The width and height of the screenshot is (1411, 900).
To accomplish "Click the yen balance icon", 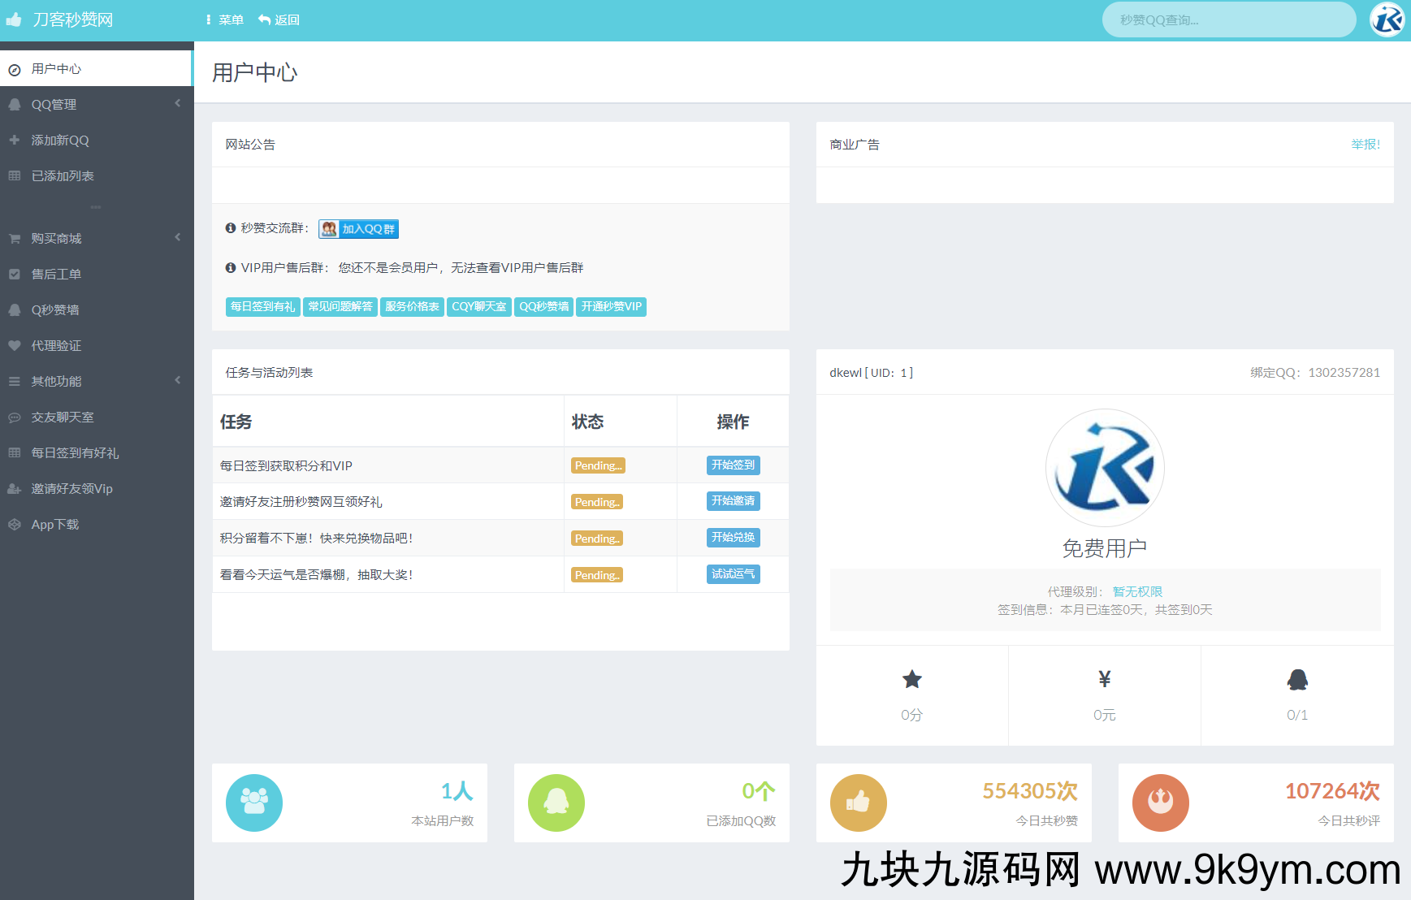I will click(1104, 679).
